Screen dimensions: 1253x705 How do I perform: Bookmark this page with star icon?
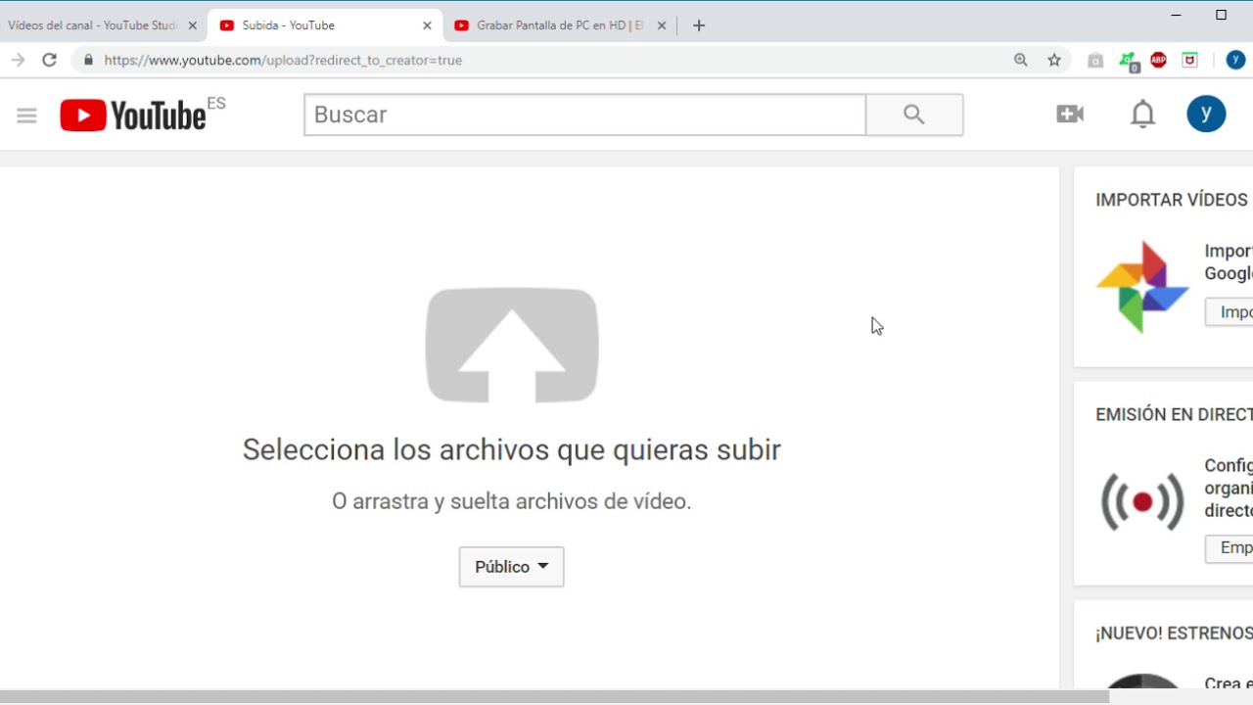(x=1054, y=60)
